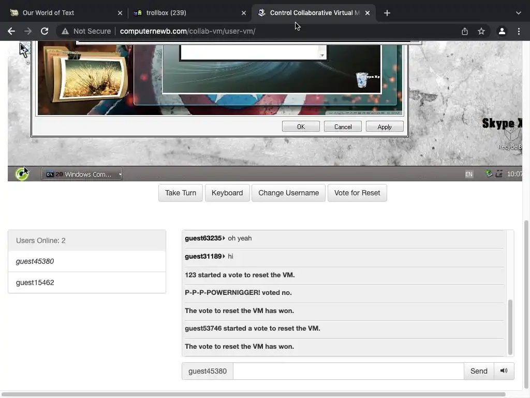Open the Not Secure warning icon
Screen dimensions: 530x398
coord(65,31)
